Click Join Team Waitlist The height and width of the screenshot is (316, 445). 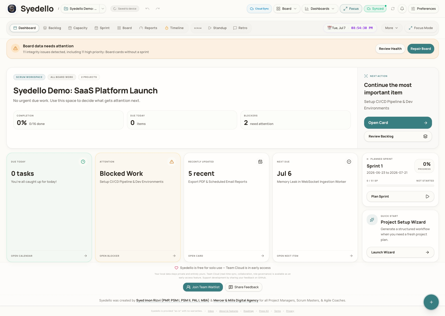203,287
